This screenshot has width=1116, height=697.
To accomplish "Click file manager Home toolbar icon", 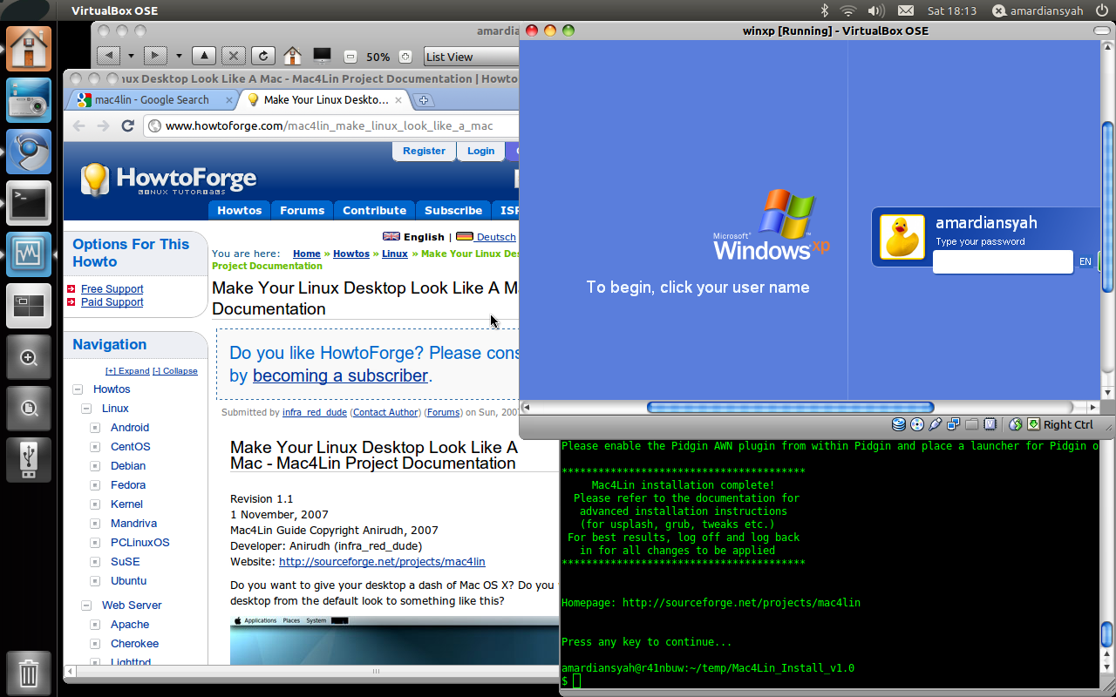I will coord(293,56).
